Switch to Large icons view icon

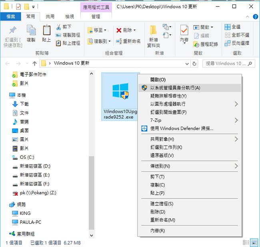(x=254, y=243)
